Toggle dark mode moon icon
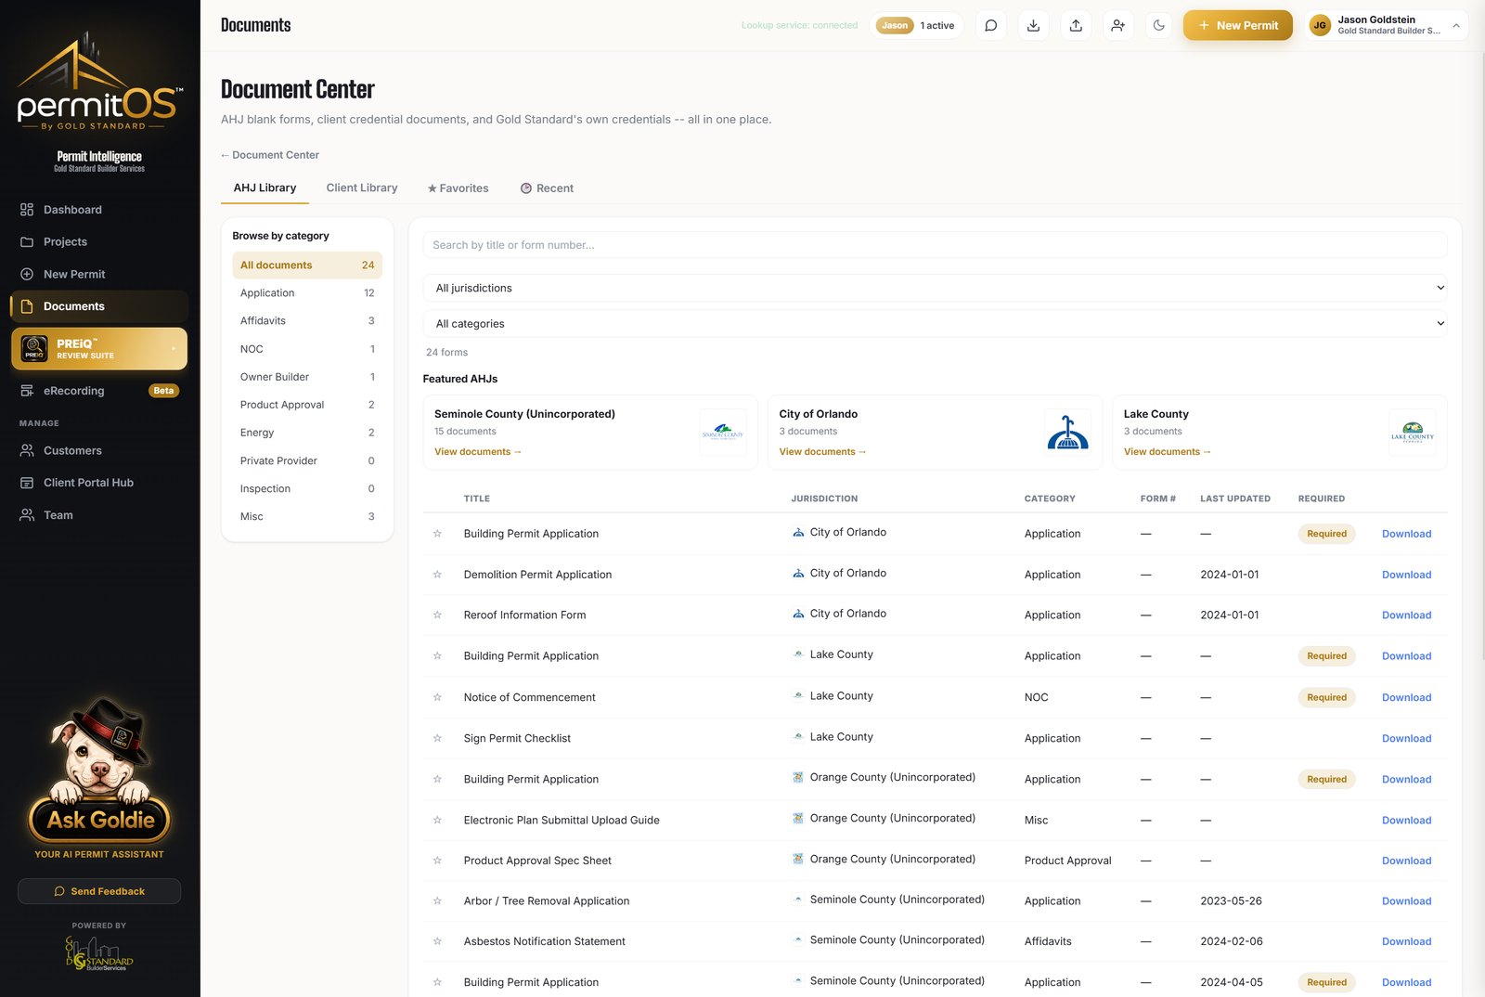 tap(1159, 25)
